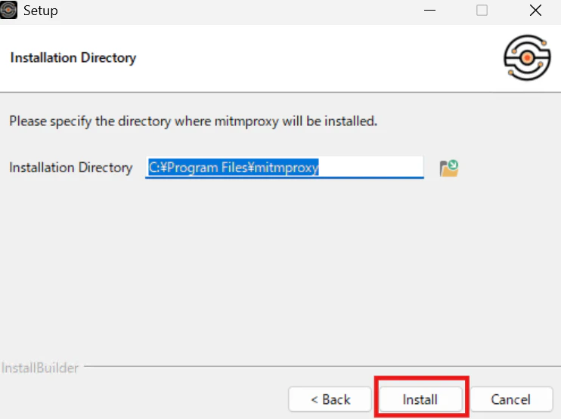Click the 'Setup' window title text
Screen dimensions: 561x419
(x=40, y=11)
